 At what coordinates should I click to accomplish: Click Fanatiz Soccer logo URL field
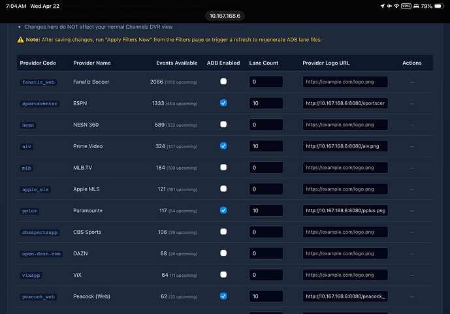click(346, 82)
